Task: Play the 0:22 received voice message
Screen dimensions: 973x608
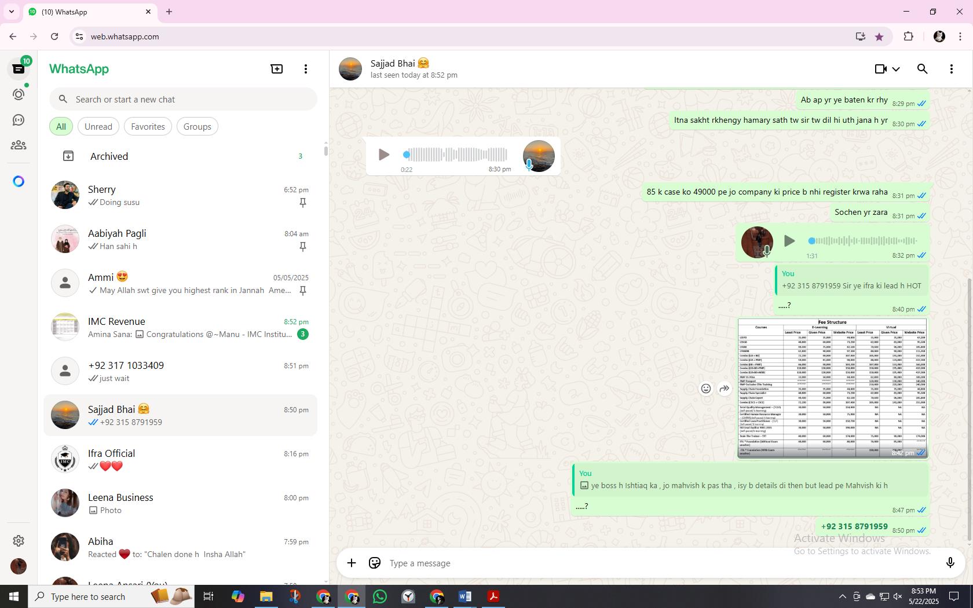Action: coord(383,155)
